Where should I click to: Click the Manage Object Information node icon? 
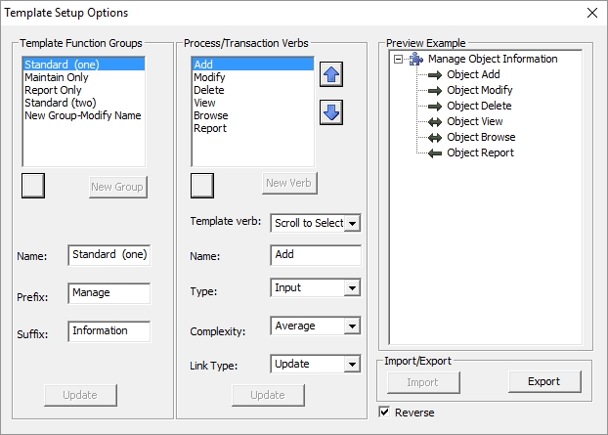pos(415,59)
